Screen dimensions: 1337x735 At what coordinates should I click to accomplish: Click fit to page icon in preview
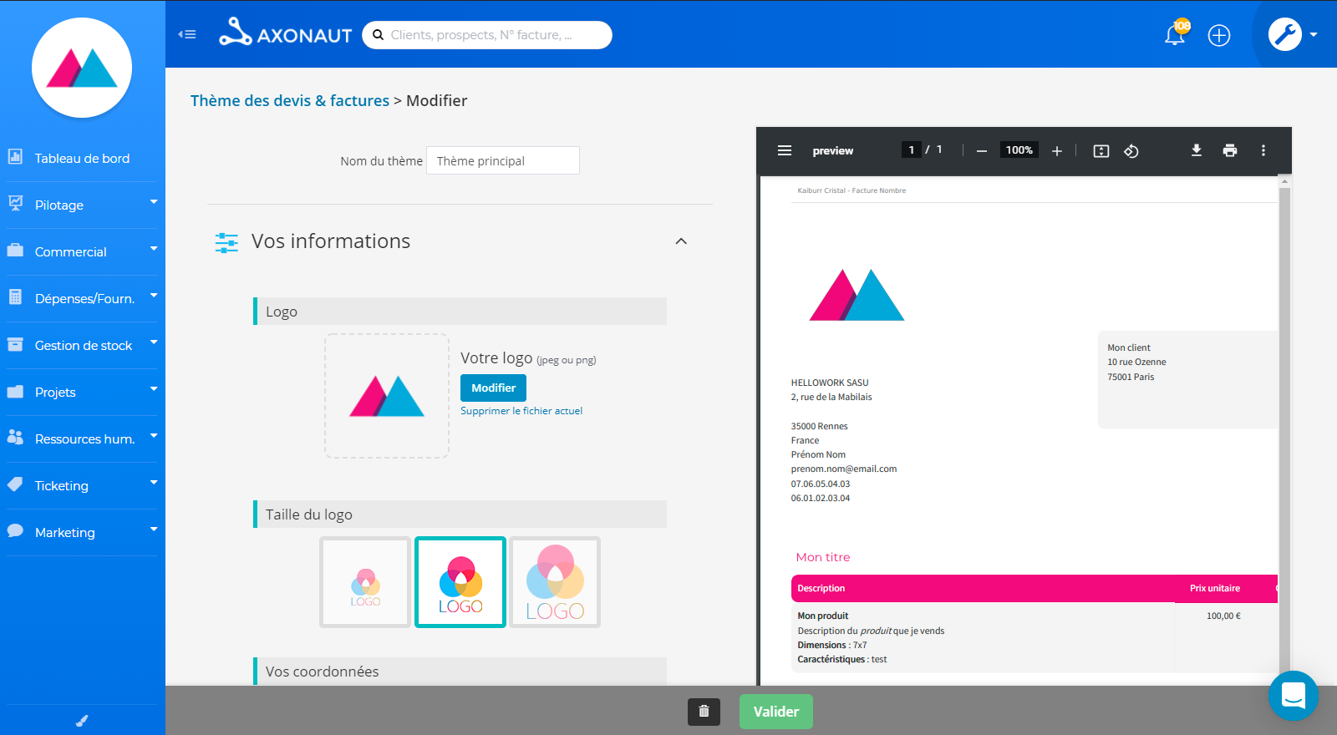pos(1101,151)
